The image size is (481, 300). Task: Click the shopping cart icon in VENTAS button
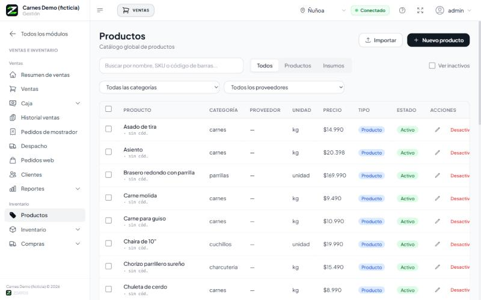(x=126, y=10)
